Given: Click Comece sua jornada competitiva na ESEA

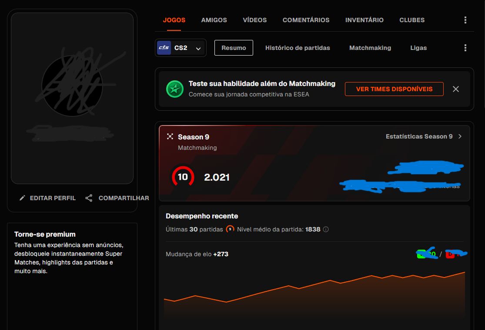Looking at the screenshot, I should click(249, 94).
